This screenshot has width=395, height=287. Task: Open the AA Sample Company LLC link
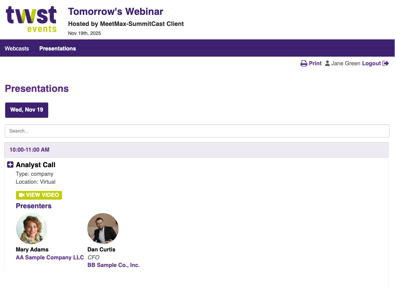[50, 258]
